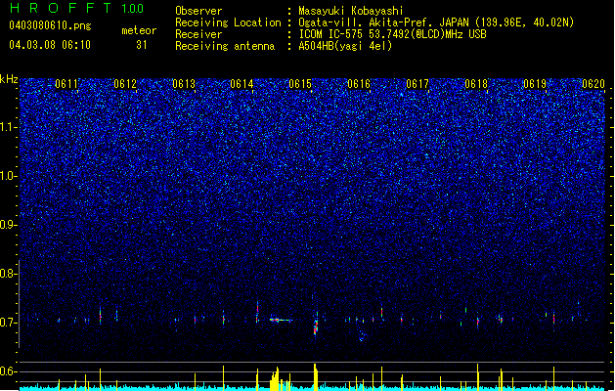Click the Receiving Location label

click(x=228, y=22)
